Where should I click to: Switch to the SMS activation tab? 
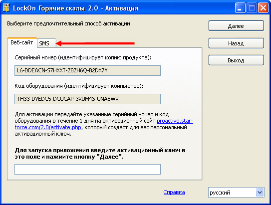point(46,43)
